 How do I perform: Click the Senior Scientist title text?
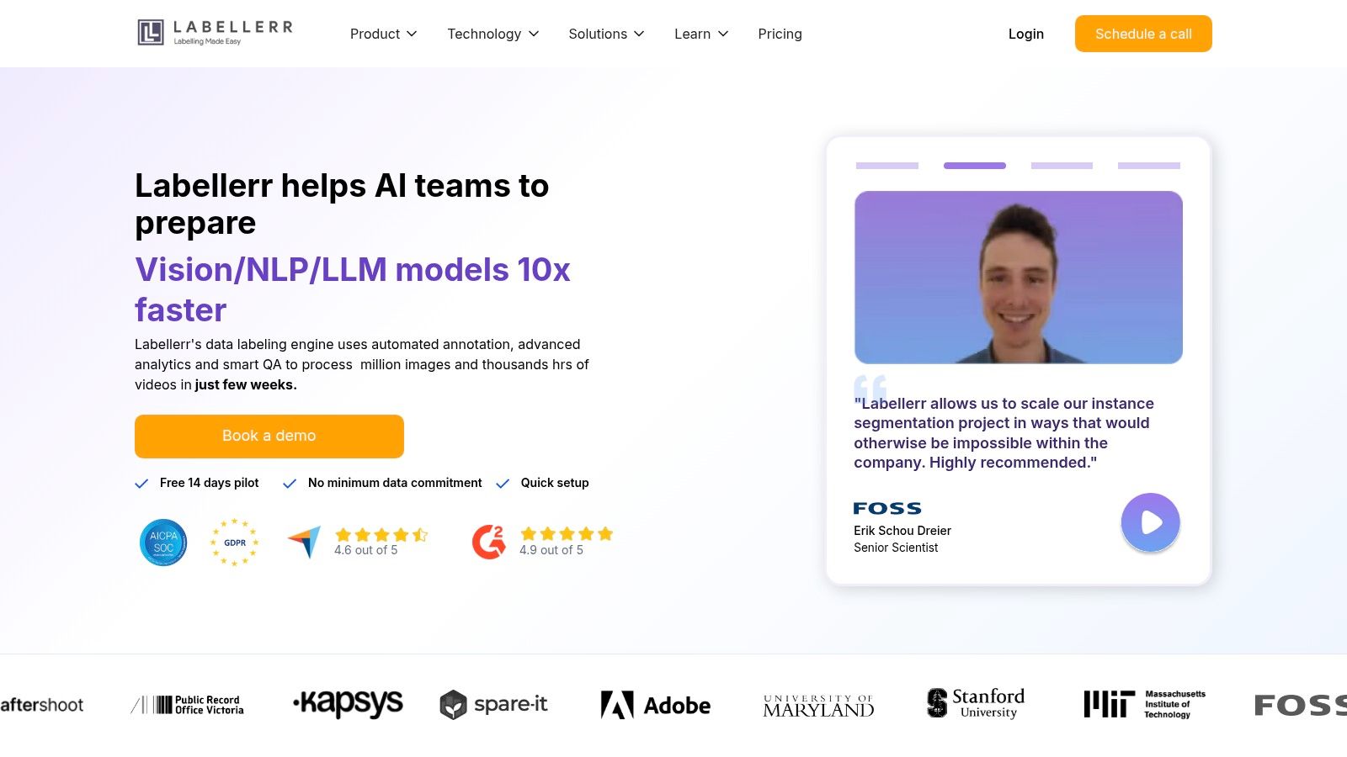click(x=896, y=548)
